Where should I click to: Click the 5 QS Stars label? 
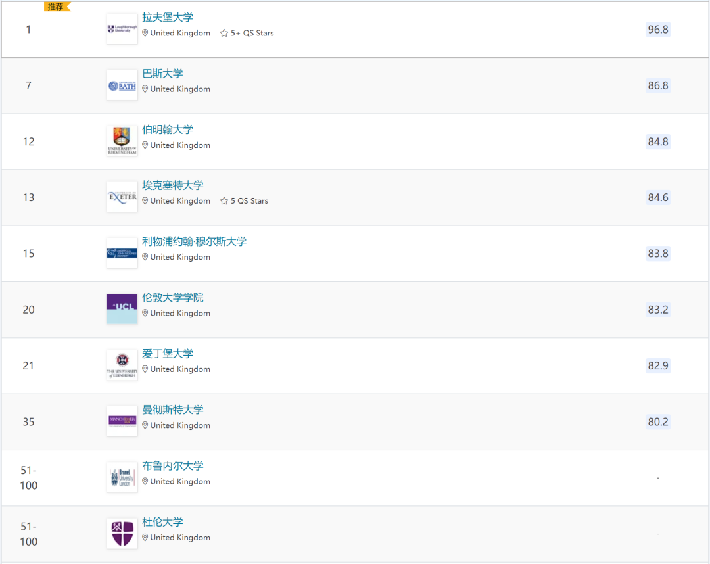250,201
